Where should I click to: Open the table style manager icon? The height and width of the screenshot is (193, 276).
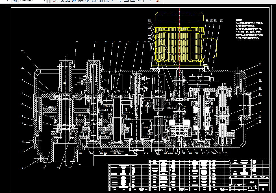pyautogui.click(x=15, y=1)
